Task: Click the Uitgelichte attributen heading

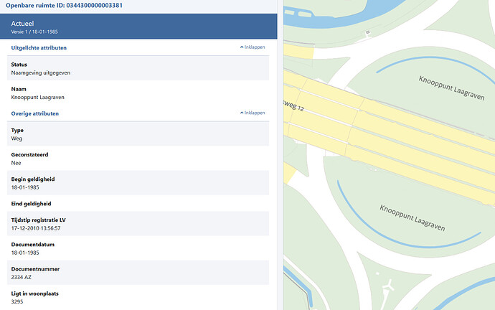Action: [39, 48]
